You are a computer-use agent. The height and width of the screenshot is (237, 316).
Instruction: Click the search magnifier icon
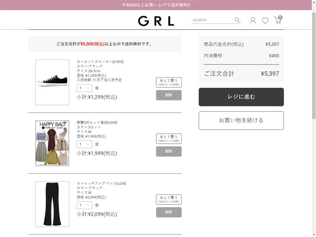(x=237, y=20)
